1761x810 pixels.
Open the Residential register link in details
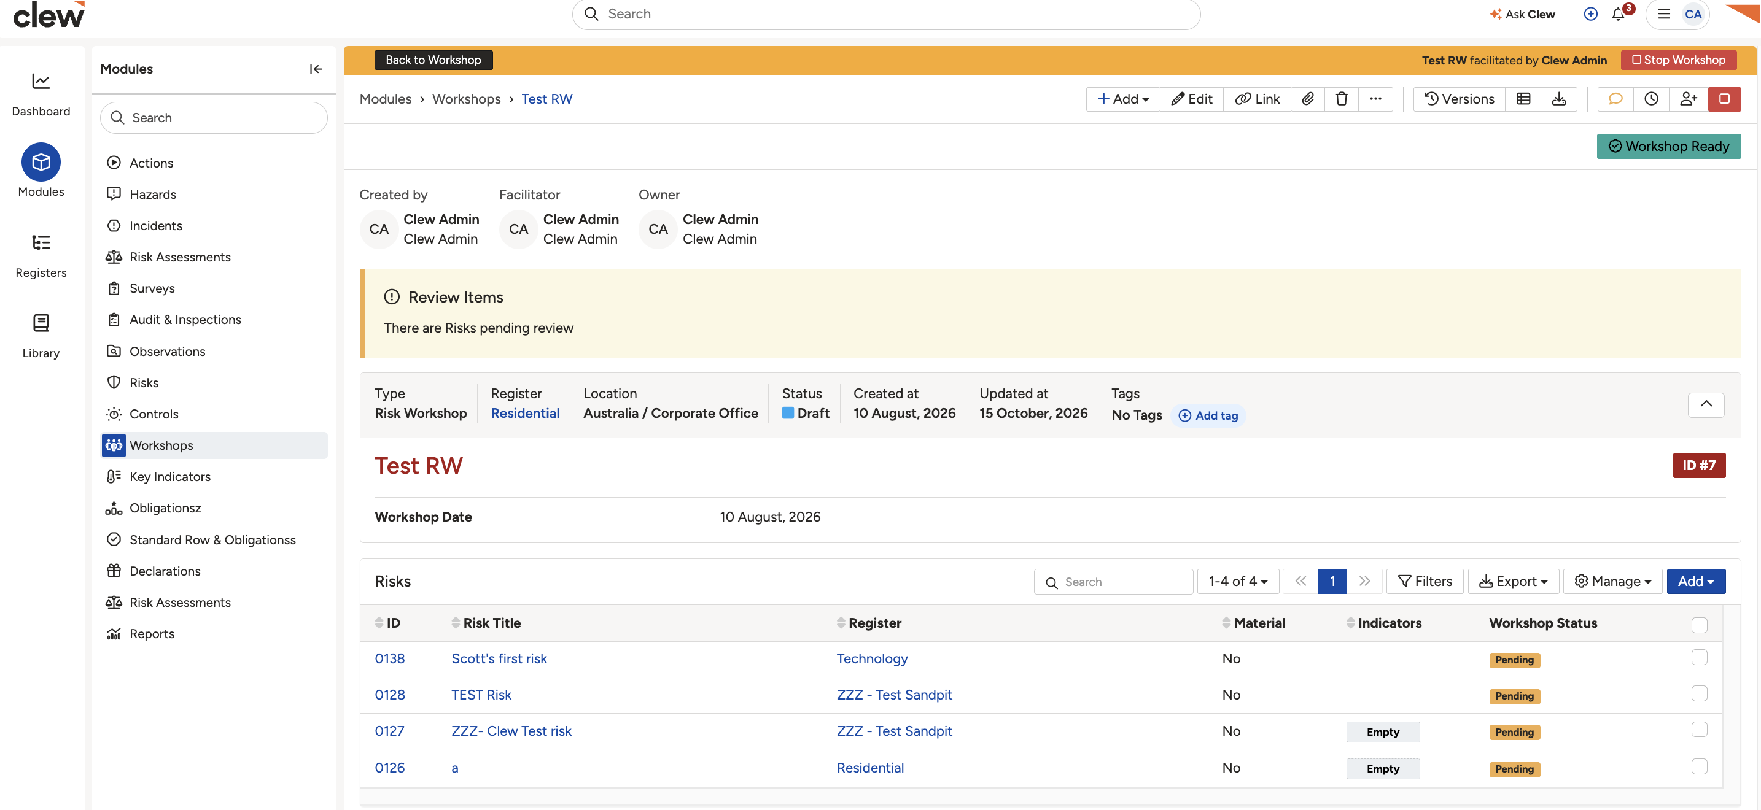[524, 413]
